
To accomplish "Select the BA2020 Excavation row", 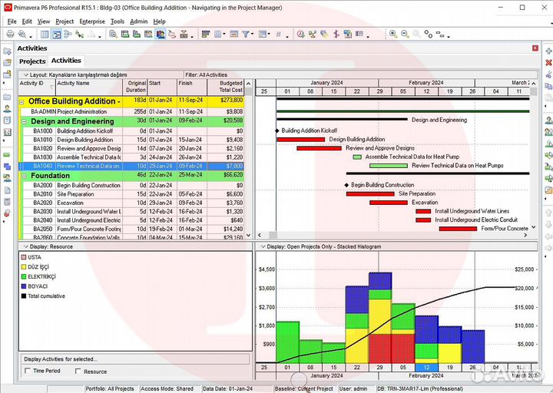I will tap(131, 203).
